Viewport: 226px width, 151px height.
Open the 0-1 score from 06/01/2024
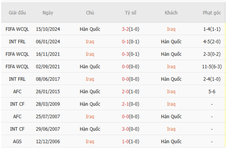tap(126, 42)
